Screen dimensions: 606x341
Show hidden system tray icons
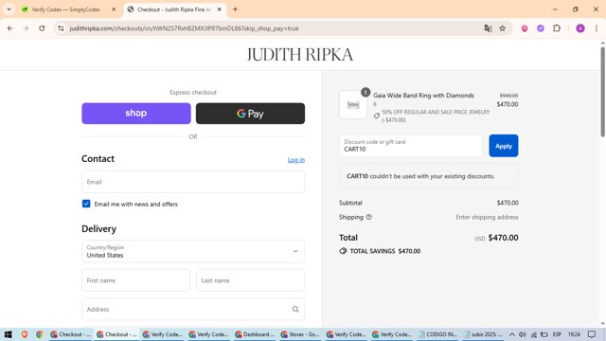coord(511,334)
